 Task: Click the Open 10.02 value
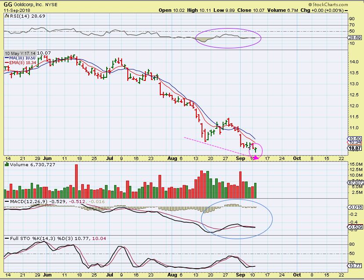[x=171, y=10]
